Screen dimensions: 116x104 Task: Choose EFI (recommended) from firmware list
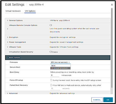60,68
